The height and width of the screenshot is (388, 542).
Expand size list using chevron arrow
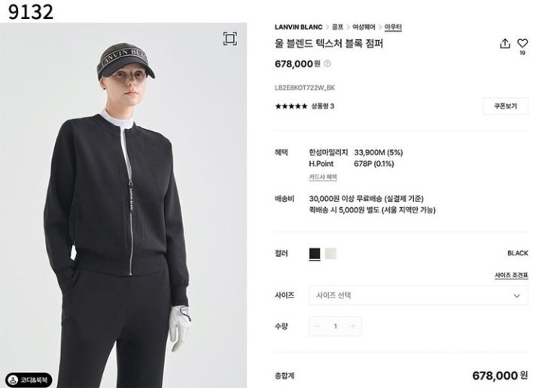tap(516, 295)
